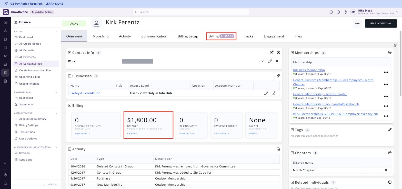Collapse the sidebar with Collapse control
The height and width of the screenshot is (189, 402).
[x=50, y=184]
